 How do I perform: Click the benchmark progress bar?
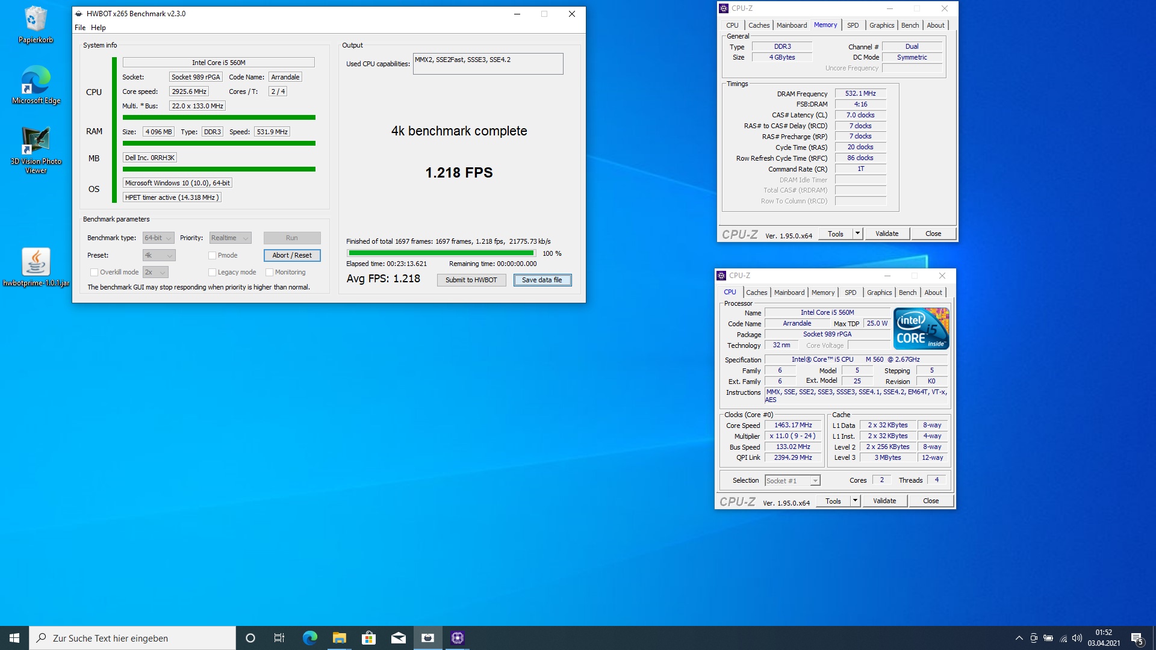tap(441, 253)
